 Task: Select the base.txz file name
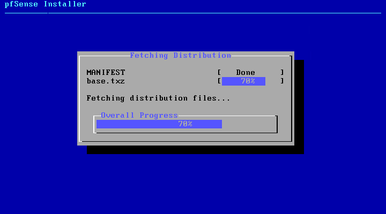[x=106, y=81]
